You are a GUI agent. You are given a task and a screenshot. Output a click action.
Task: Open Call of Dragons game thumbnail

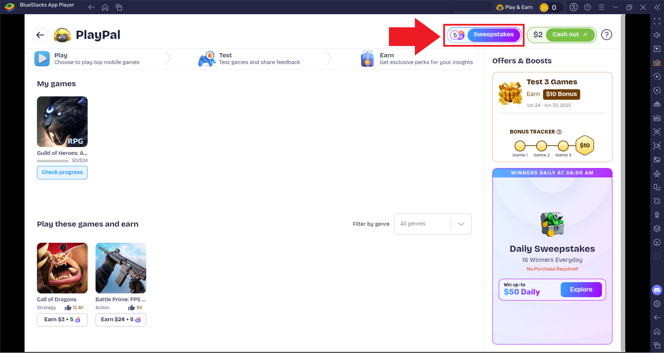click(x=62, y=268)
